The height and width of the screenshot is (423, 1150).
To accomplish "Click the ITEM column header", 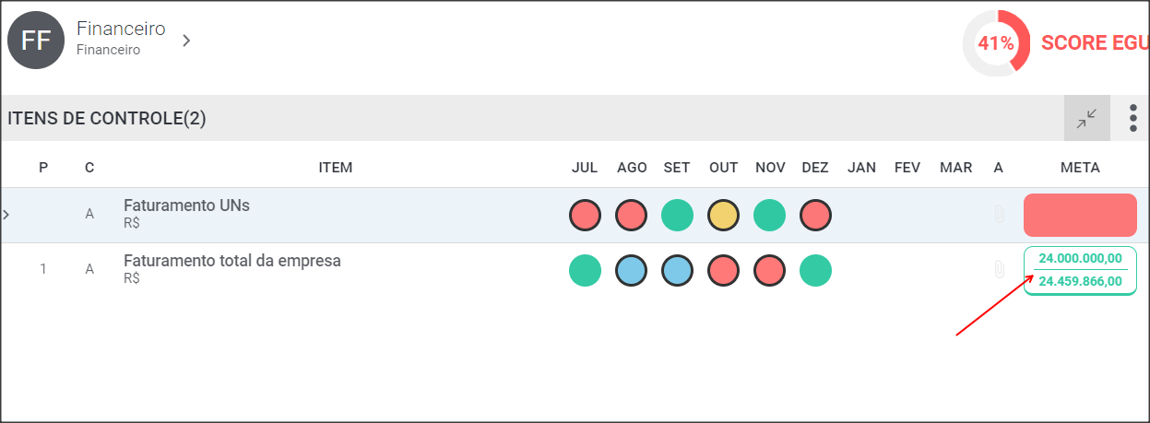I will tap(336, 168).
